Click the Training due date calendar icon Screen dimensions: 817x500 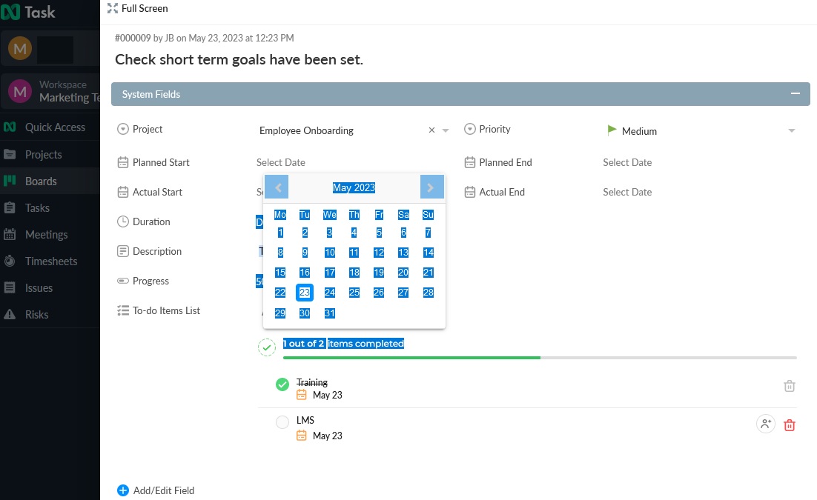(x=302, y=395)
